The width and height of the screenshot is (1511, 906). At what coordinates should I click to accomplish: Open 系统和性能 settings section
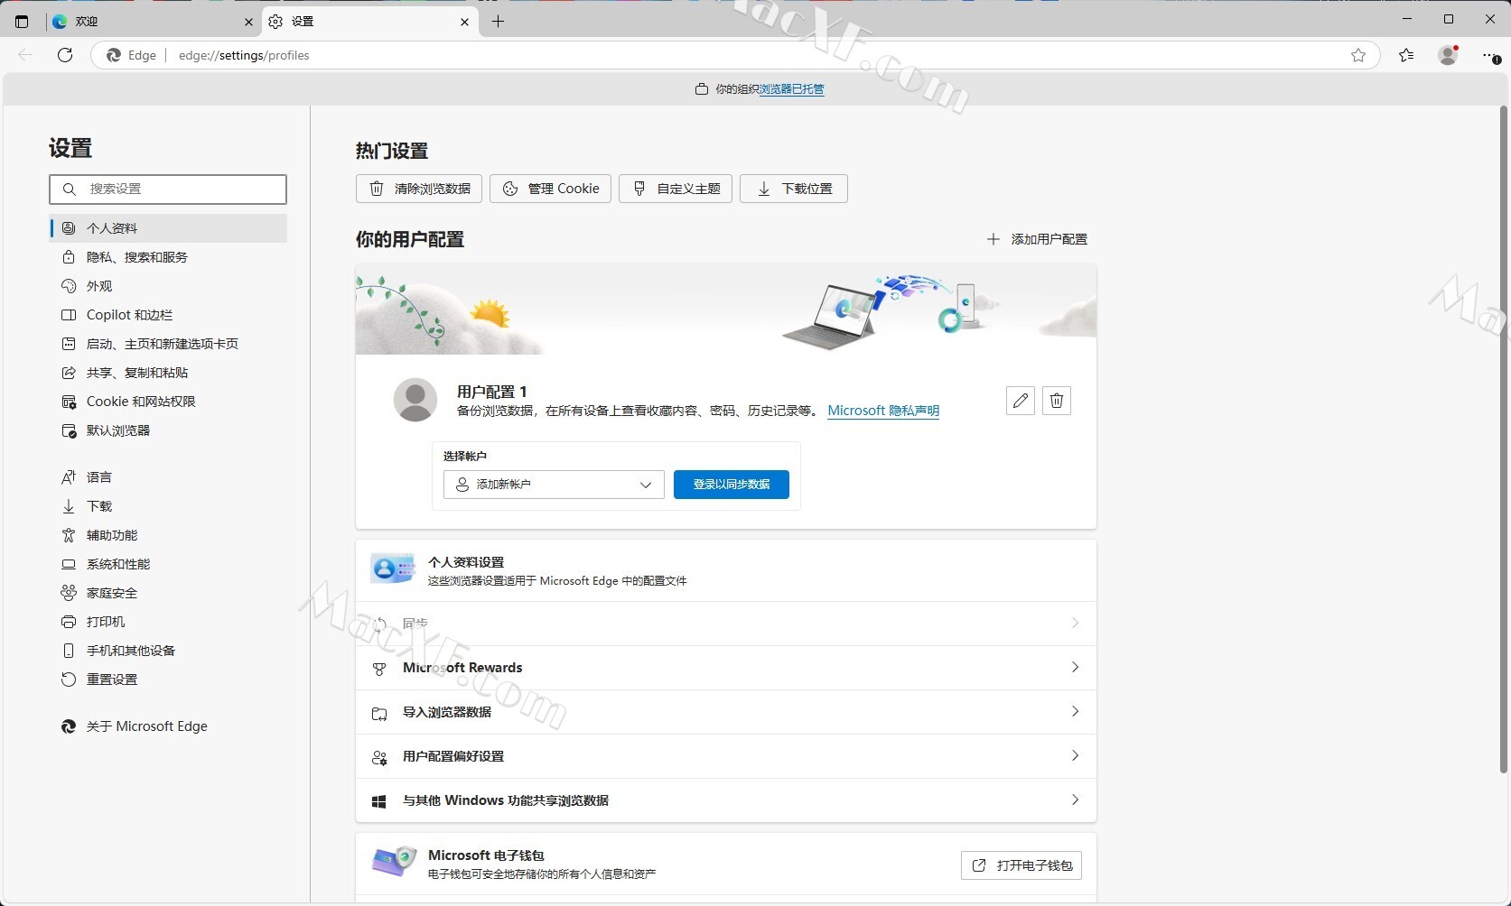(169, 564)
